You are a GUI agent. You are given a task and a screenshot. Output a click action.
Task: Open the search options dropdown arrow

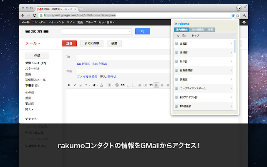pyautogui.click(x=129, y=31)
